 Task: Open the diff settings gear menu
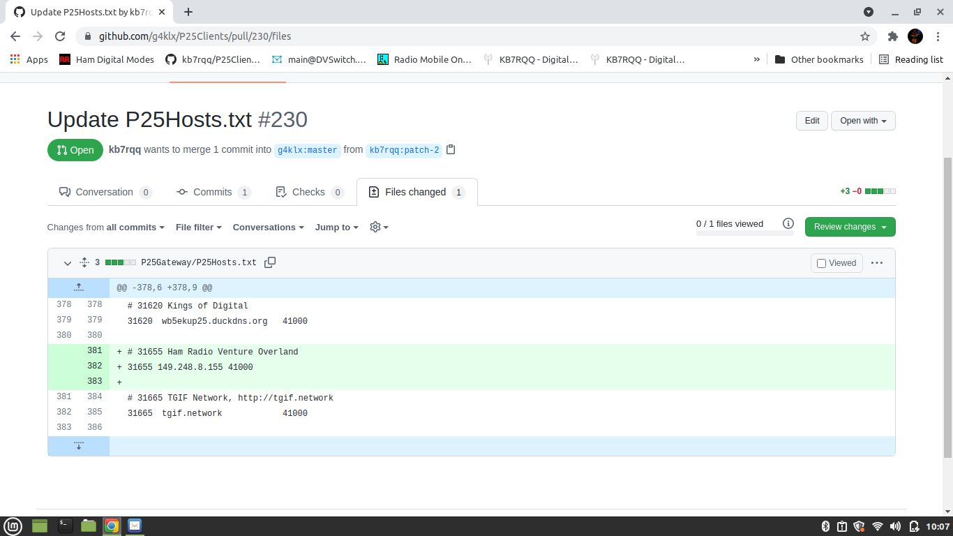(x=379, y=227)
